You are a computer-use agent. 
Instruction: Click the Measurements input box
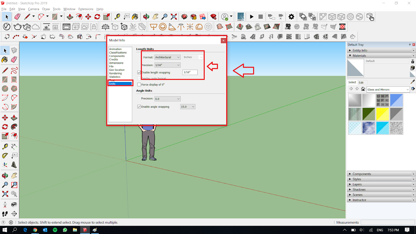point(387,222)
